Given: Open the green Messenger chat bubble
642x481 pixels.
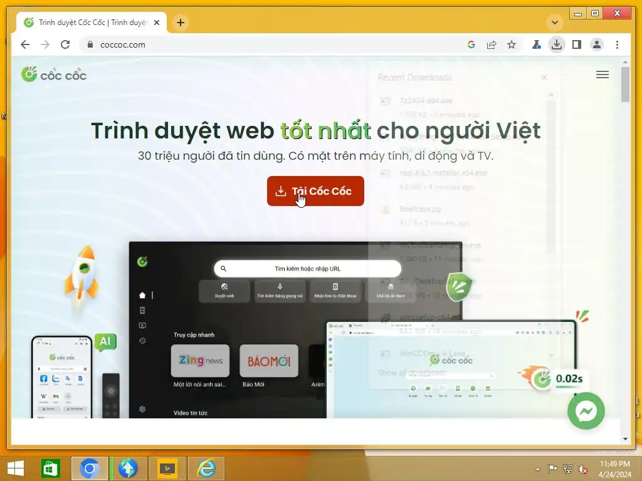Looking at the screenshot, I should coord(586,411).
